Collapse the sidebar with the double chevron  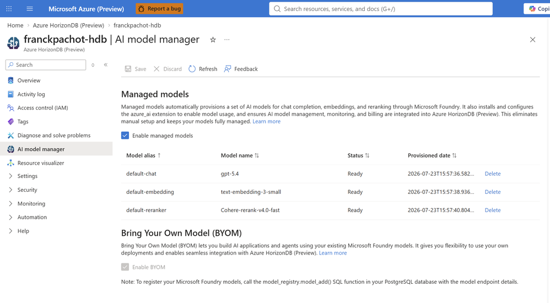106,65
